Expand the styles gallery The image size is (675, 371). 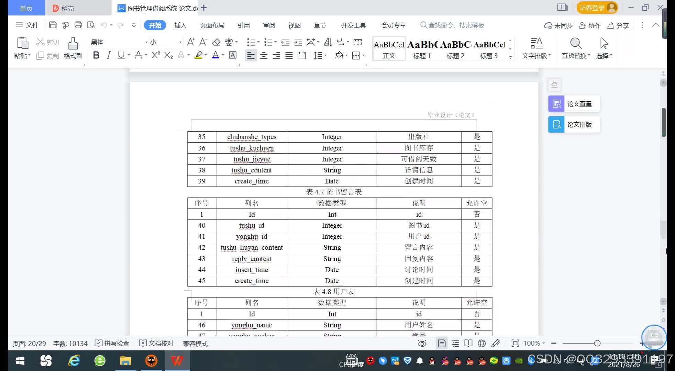point(510,57)
